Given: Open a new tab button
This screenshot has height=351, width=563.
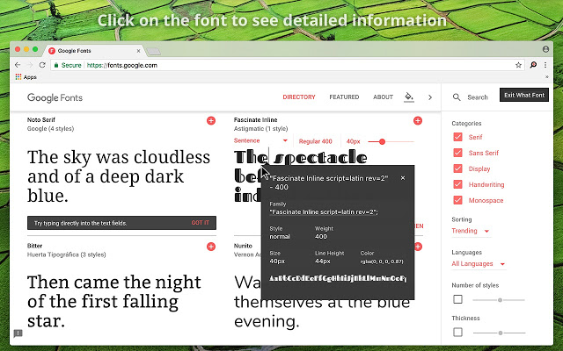Looking at the screenshot, I should pos(154,52).
